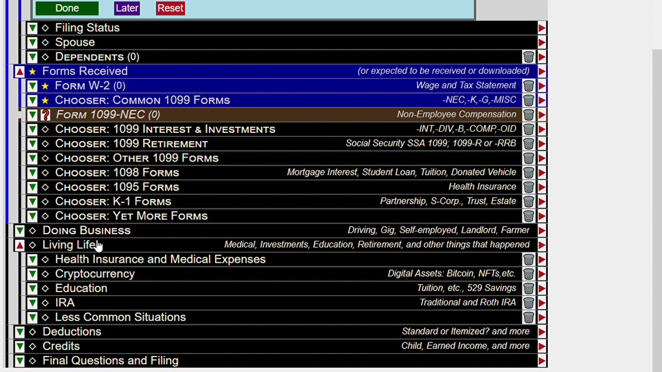Click the question mark icon on Form 1099-NEC

46,115
